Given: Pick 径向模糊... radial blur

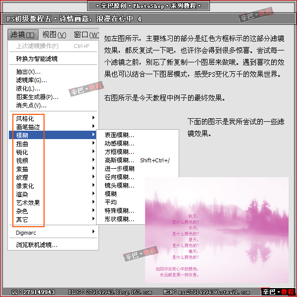Looking at the screenshot, I should coord(119,177).
